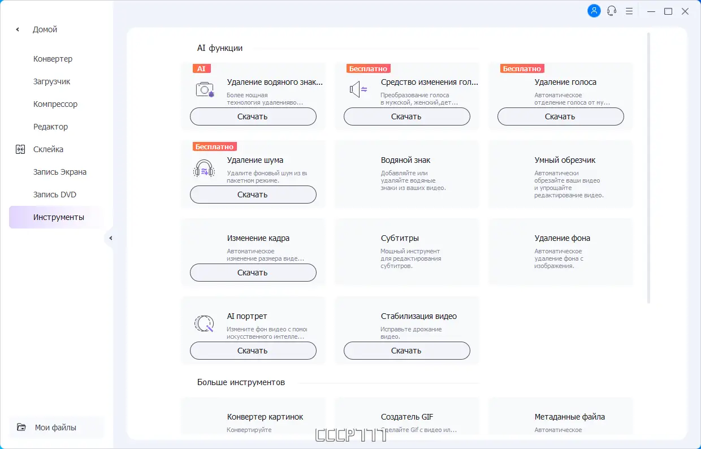Click the voice changer speaker icon
The height and width of the screenshot is (449, 701).
tap(358, 89)
